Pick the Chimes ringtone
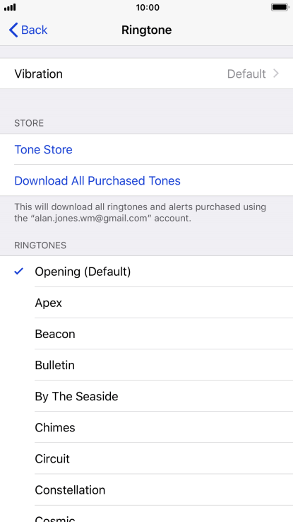This screenshot has width=293, height=522. (147, 427)
